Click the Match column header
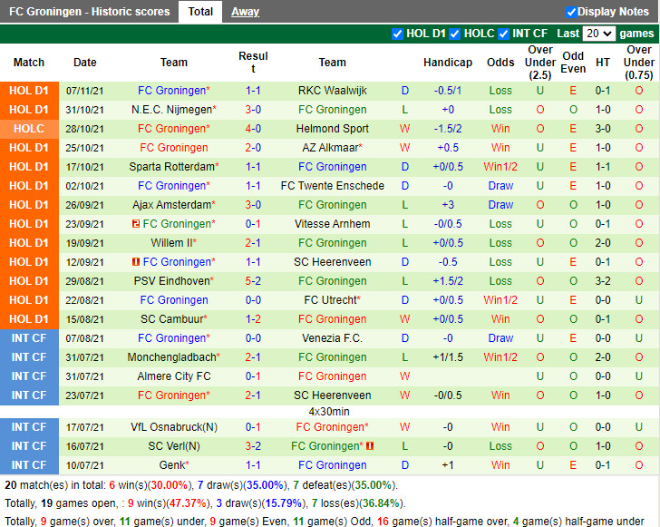Image resolution: width=660 pixels, height=527 pixels. (29, 63)
